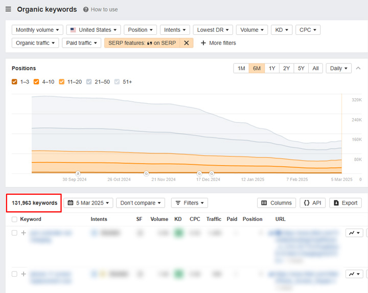Sort table by KD column
The height and width of the screenshot is (293, 368).
tap(178, 219)
